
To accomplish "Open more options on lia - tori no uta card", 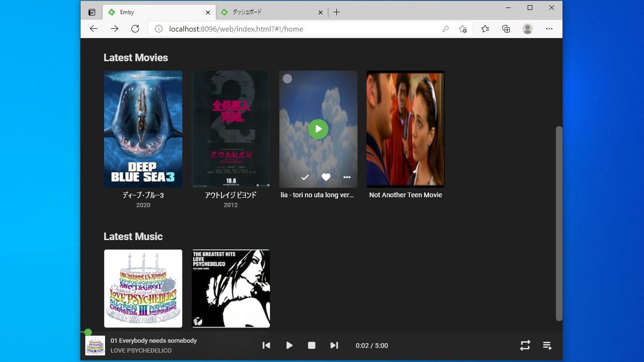I will (x=347, y=177).
